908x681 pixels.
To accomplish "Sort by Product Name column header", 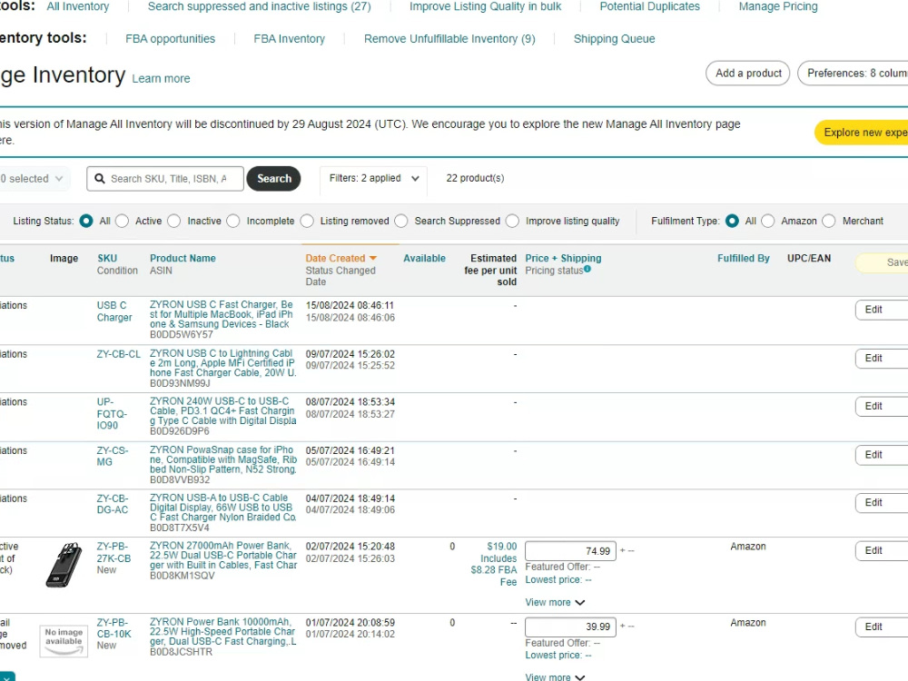I will point(183,258).
